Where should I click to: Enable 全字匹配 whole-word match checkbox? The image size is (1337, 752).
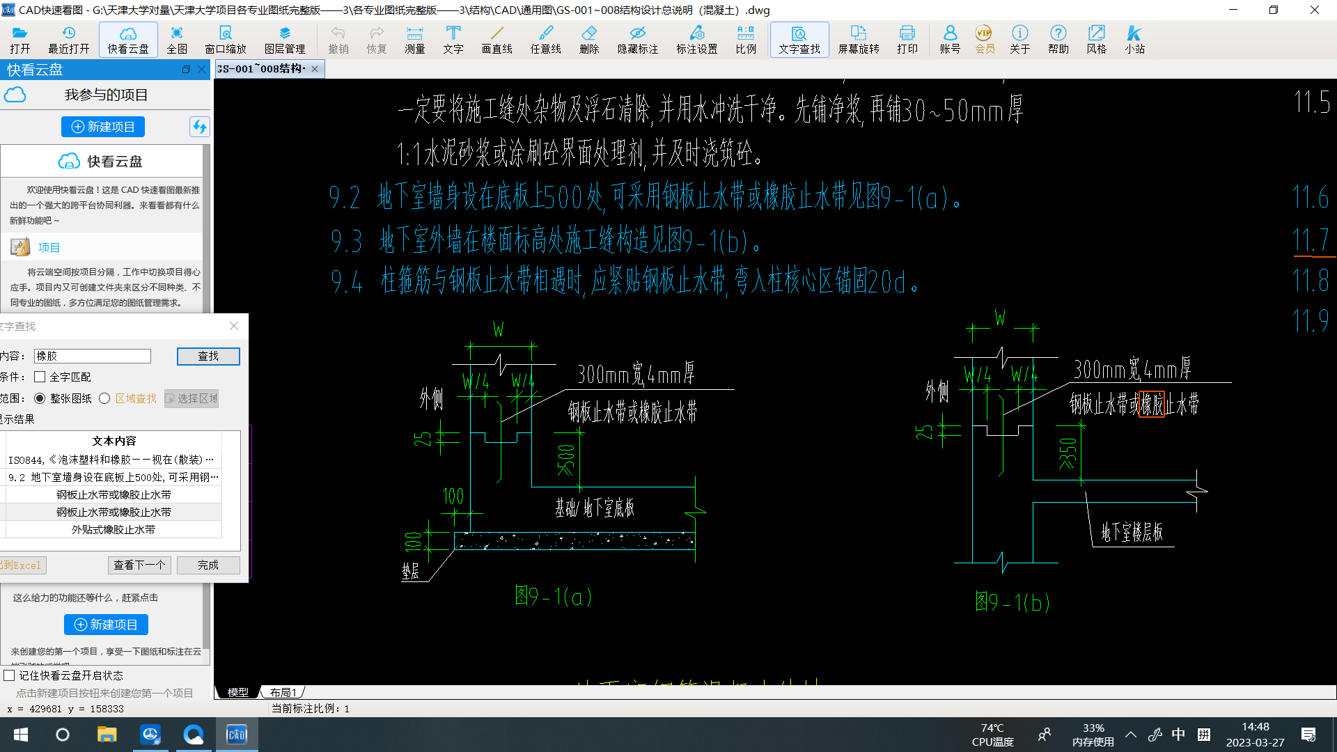40,377
